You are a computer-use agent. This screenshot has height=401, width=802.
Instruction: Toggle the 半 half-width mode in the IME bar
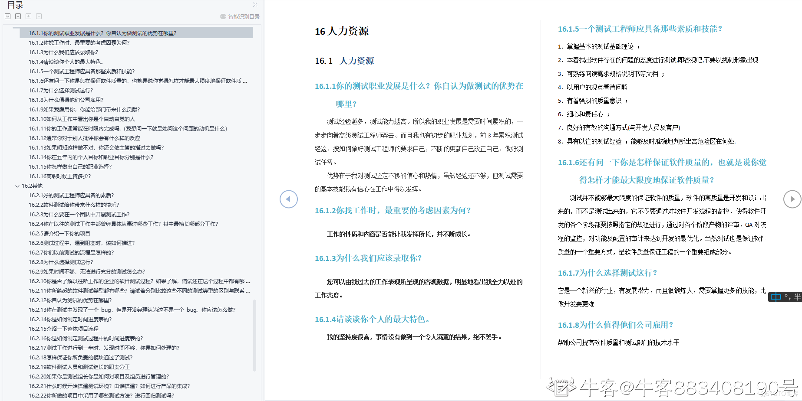[x=797, y=297]
